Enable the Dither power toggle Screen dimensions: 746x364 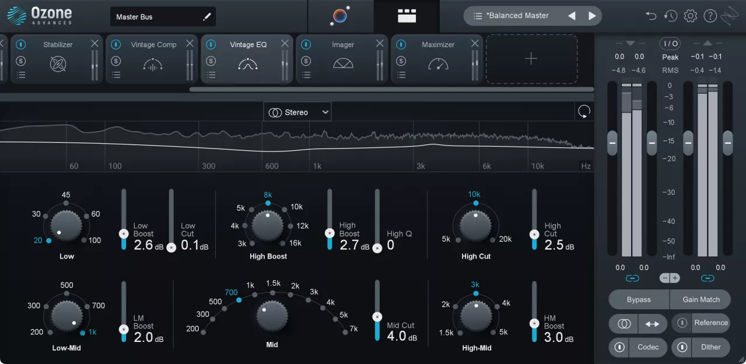(682, 348)
